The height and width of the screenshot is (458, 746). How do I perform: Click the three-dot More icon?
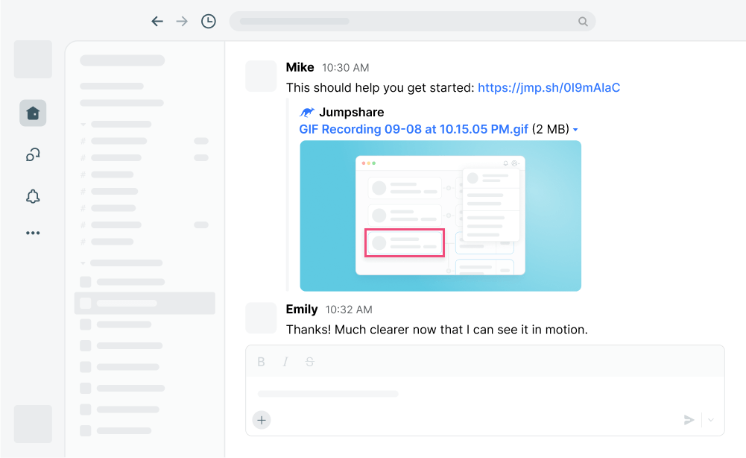pyautogui.click(x=33, y=233)
